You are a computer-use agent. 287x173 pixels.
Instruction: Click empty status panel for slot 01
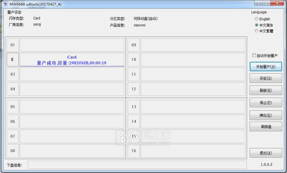pos(72,45)
